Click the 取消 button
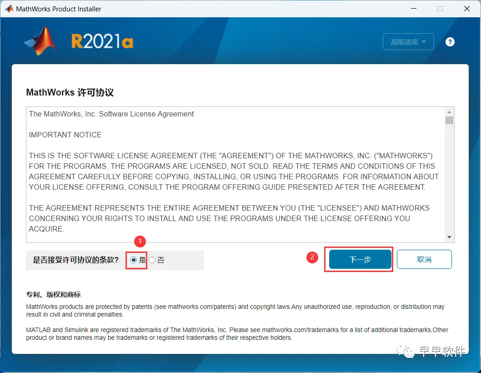The height and width of the screenshot is (373, 481). tap(424, 259)
